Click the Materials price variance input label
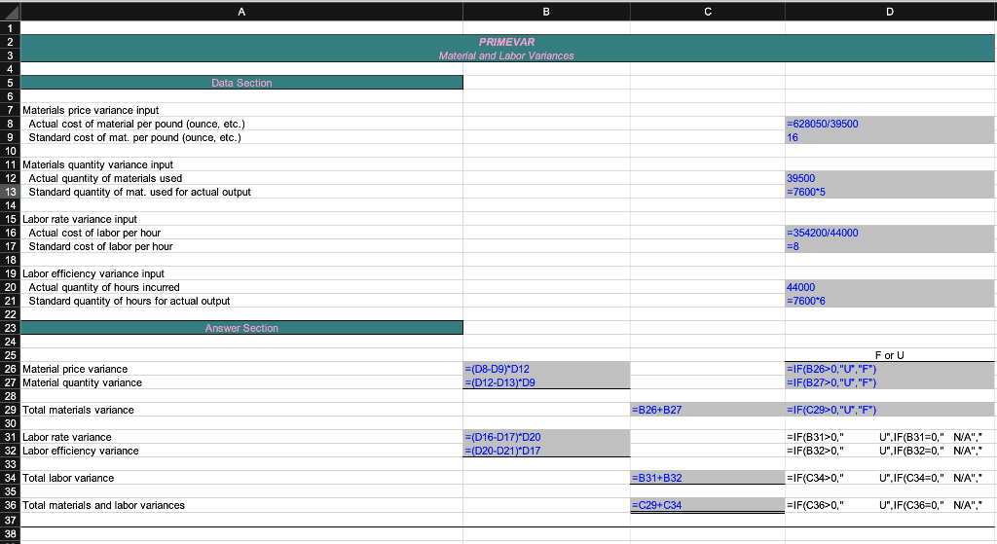 pyautogui.click(x=91, y=110)
